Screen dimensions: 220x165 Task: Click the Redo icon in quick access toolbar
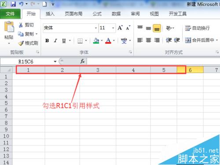33,4
